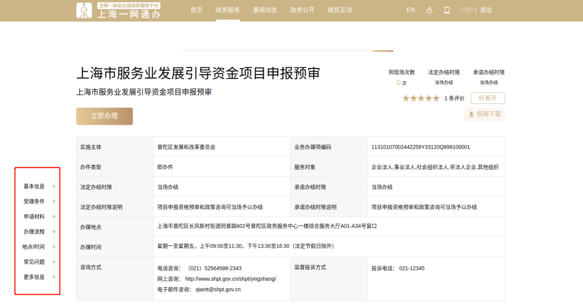Open the 政务公开 menu
Image resolution: width=583 pixels, height=306 pixels.
pos(302,10)
